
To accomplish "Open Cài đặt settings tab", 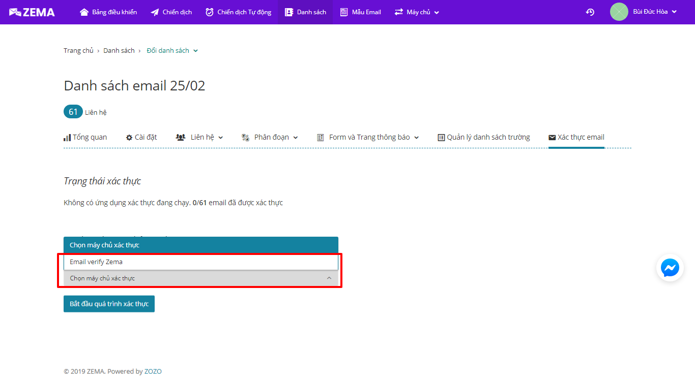I will [141, 137].
